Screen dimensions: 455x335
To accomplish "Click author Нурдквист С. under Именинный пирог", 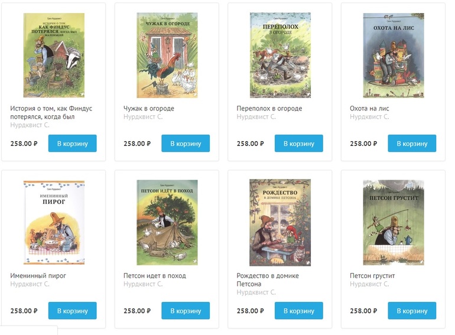I will [x=30, y=284].
